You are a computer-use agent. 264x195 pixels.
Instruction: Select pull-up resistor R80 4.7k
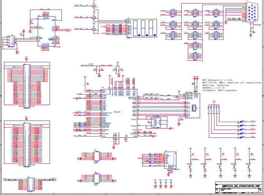[249, 155]
